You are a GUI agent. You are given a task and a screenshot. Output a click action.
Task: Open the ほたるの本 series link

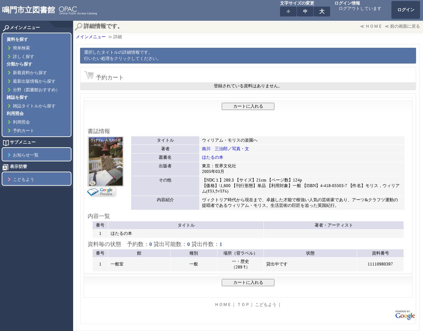[x=212, y=157]
